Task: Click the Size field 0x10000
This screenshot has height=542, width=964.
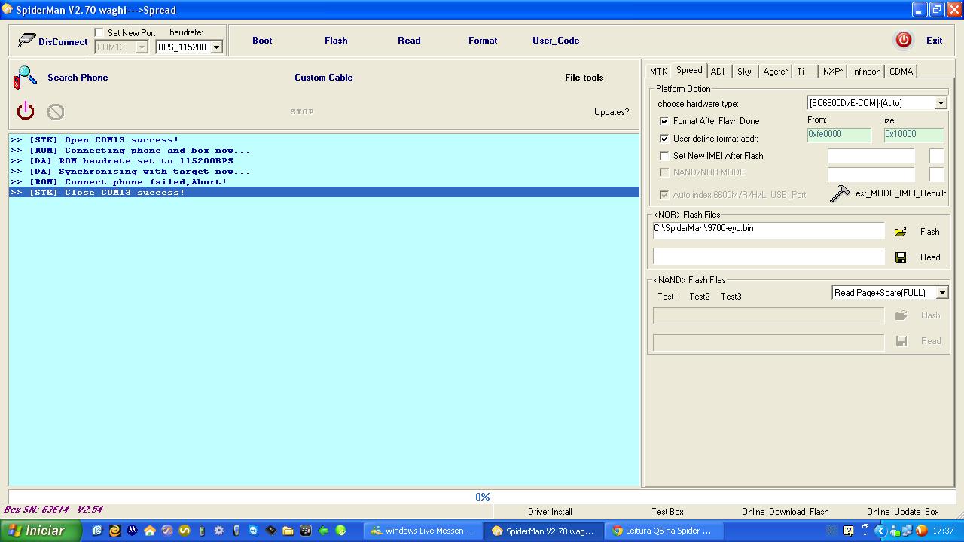Action: tap(914, 134)
